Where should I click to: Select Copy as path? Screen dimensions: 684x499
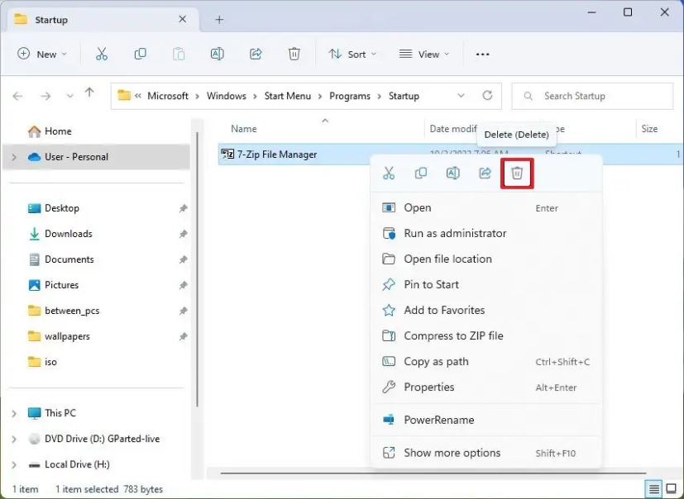pos(486,362)
